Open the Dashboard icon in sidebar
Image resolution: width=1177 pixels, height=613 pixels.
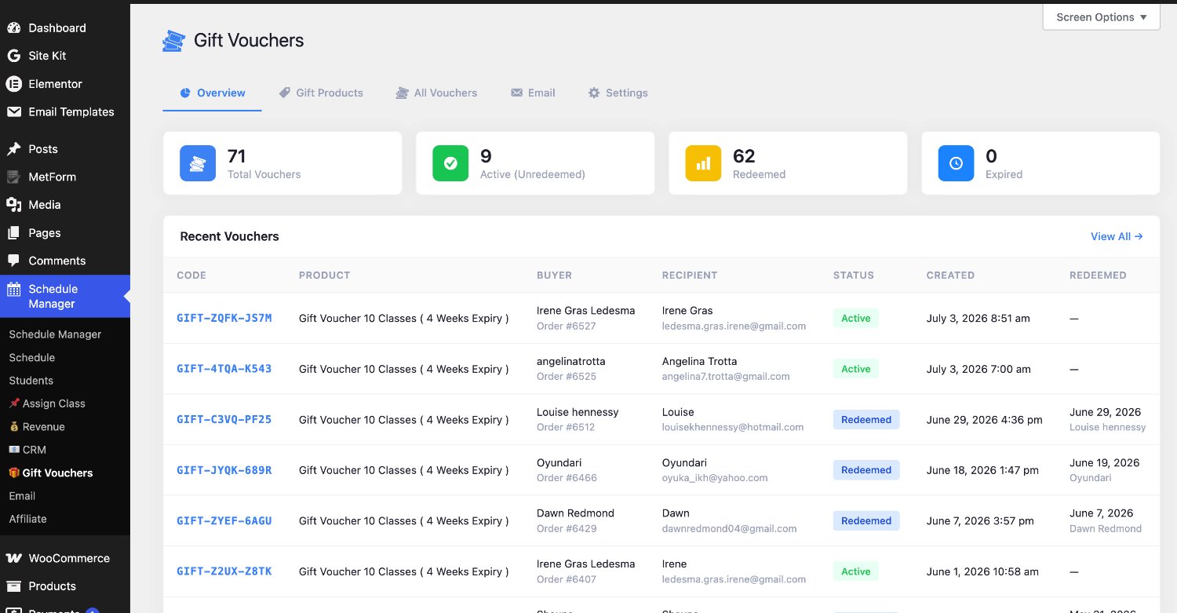pos(13,27)
